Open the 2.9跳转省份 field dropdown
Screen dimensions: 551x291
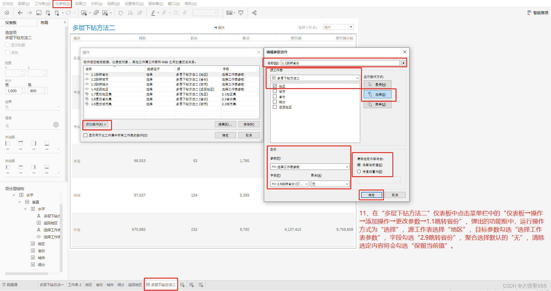coord(289,184)
